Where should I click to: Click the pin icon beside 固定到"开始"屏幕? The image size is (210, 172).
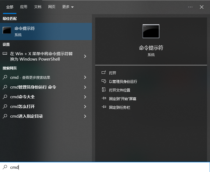point(104,99)
